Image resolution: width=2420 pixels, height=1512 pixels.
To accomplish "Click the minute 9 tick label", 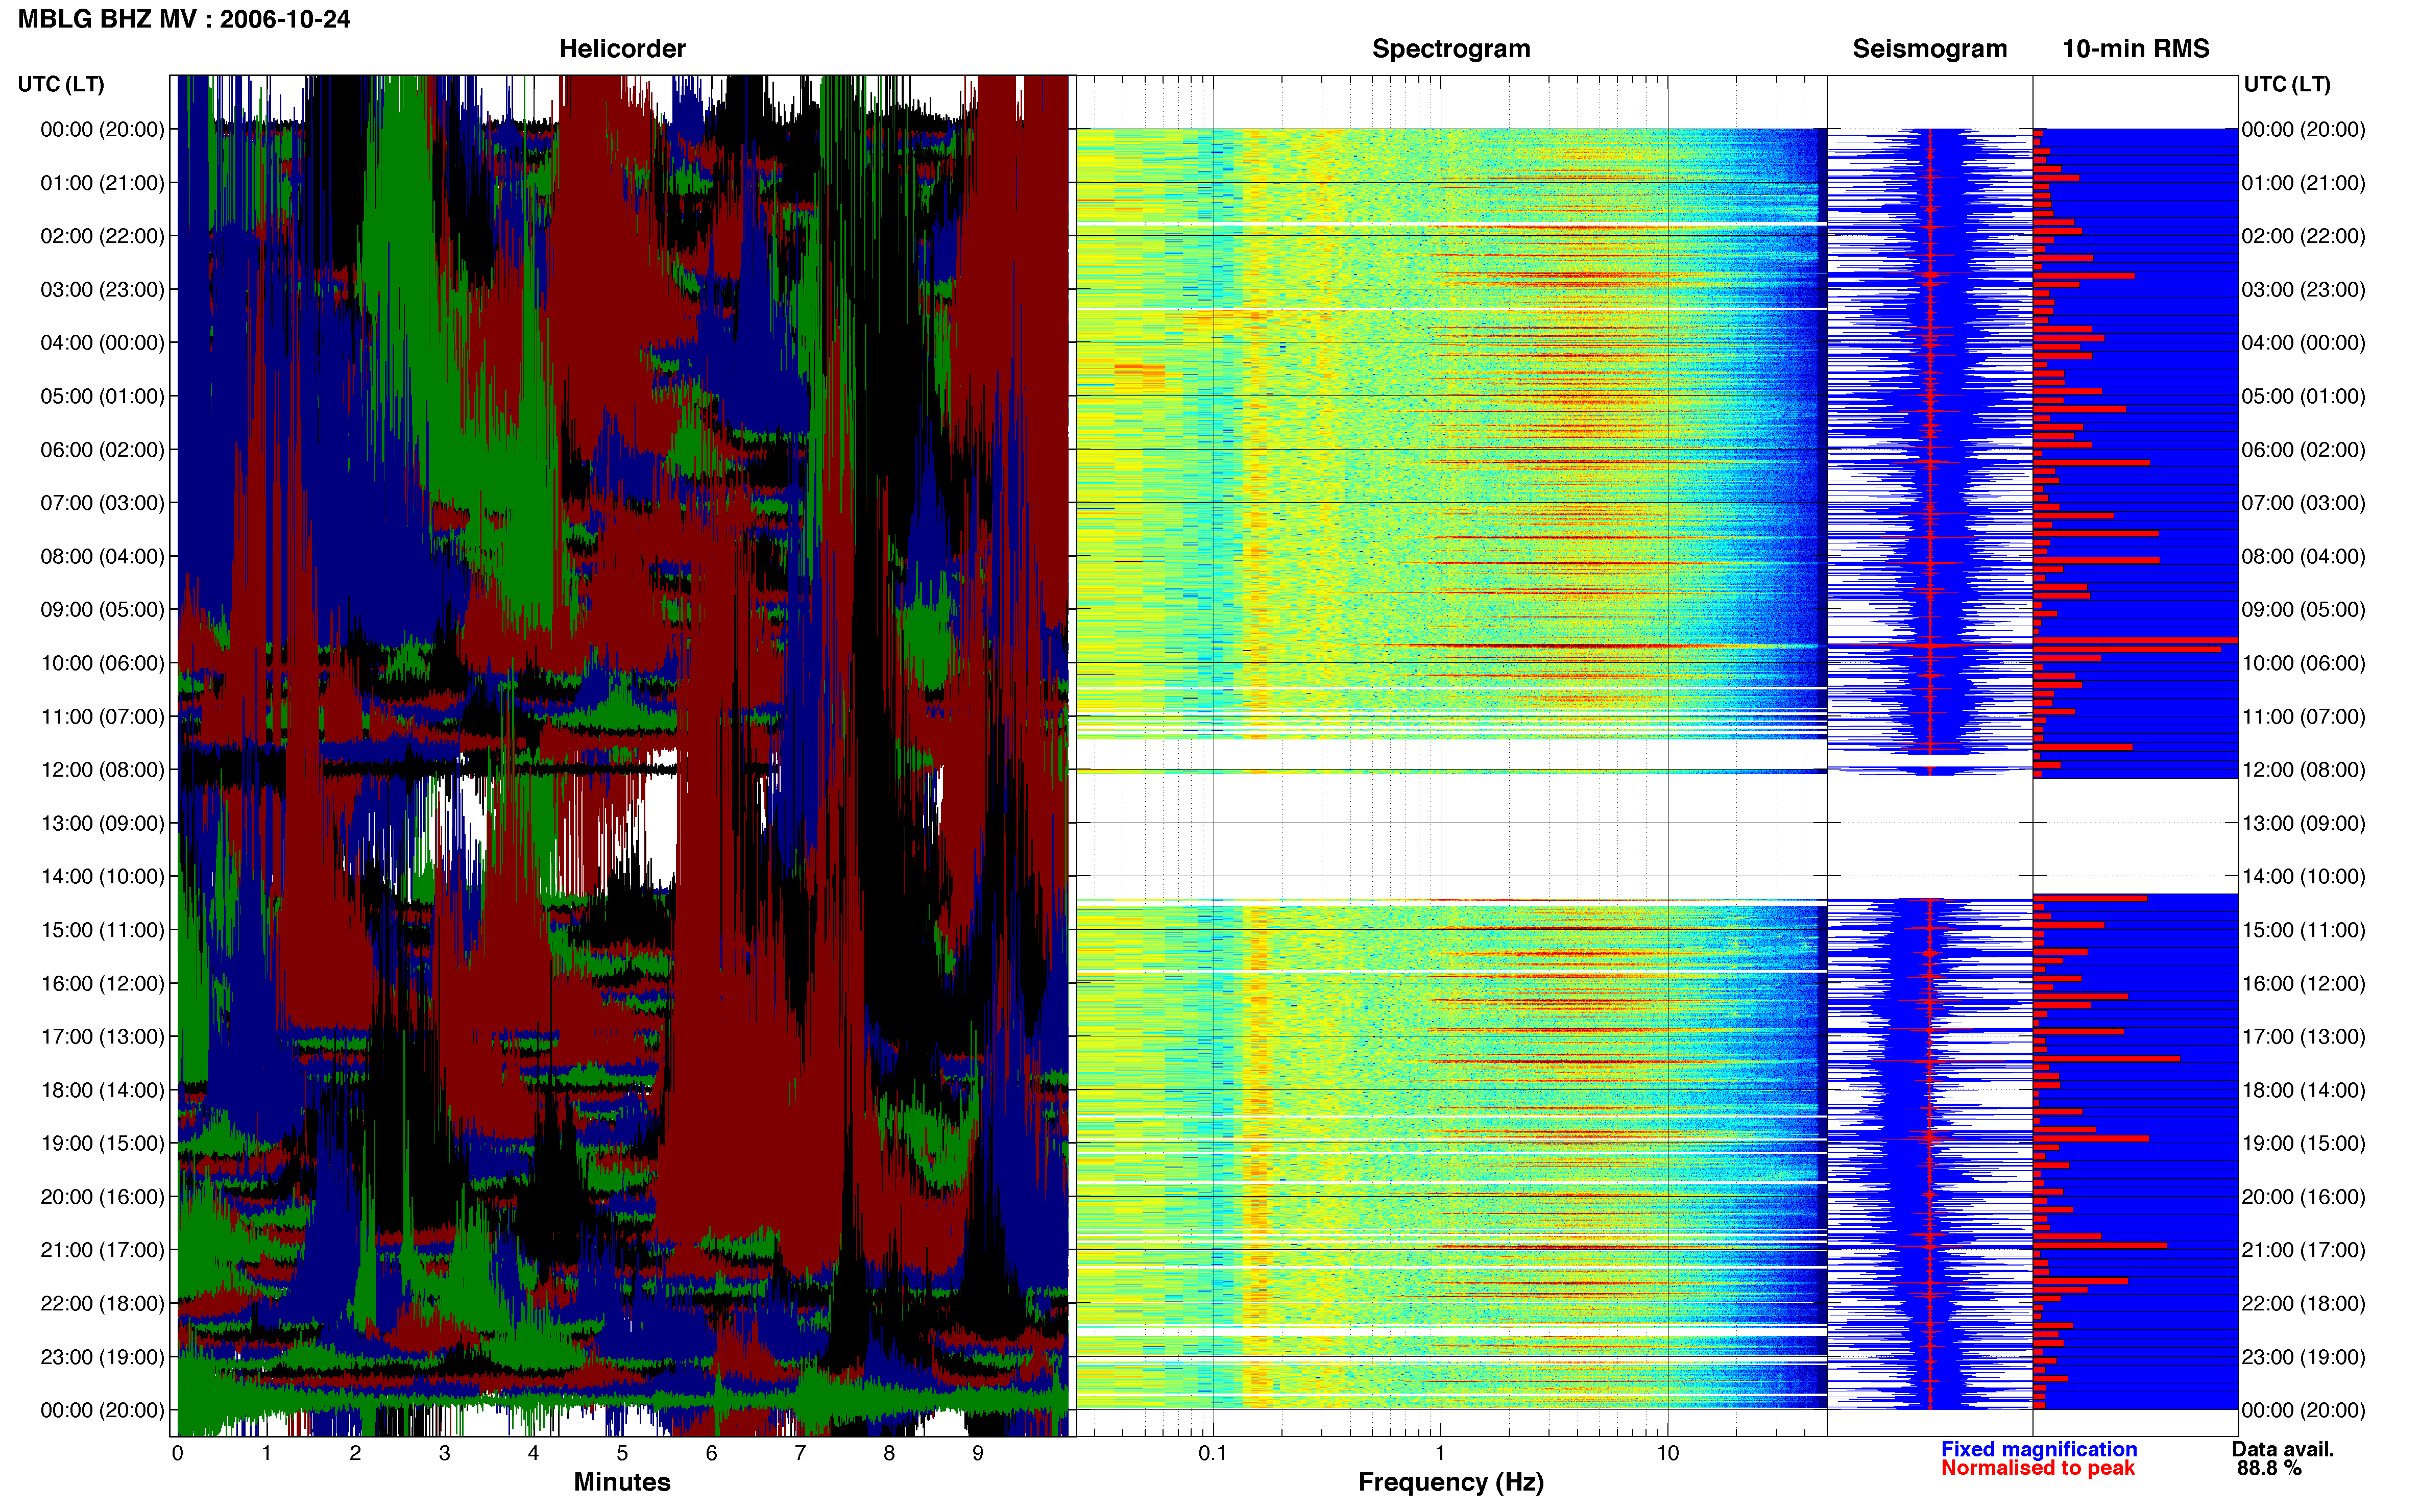I will point(977,1453).
